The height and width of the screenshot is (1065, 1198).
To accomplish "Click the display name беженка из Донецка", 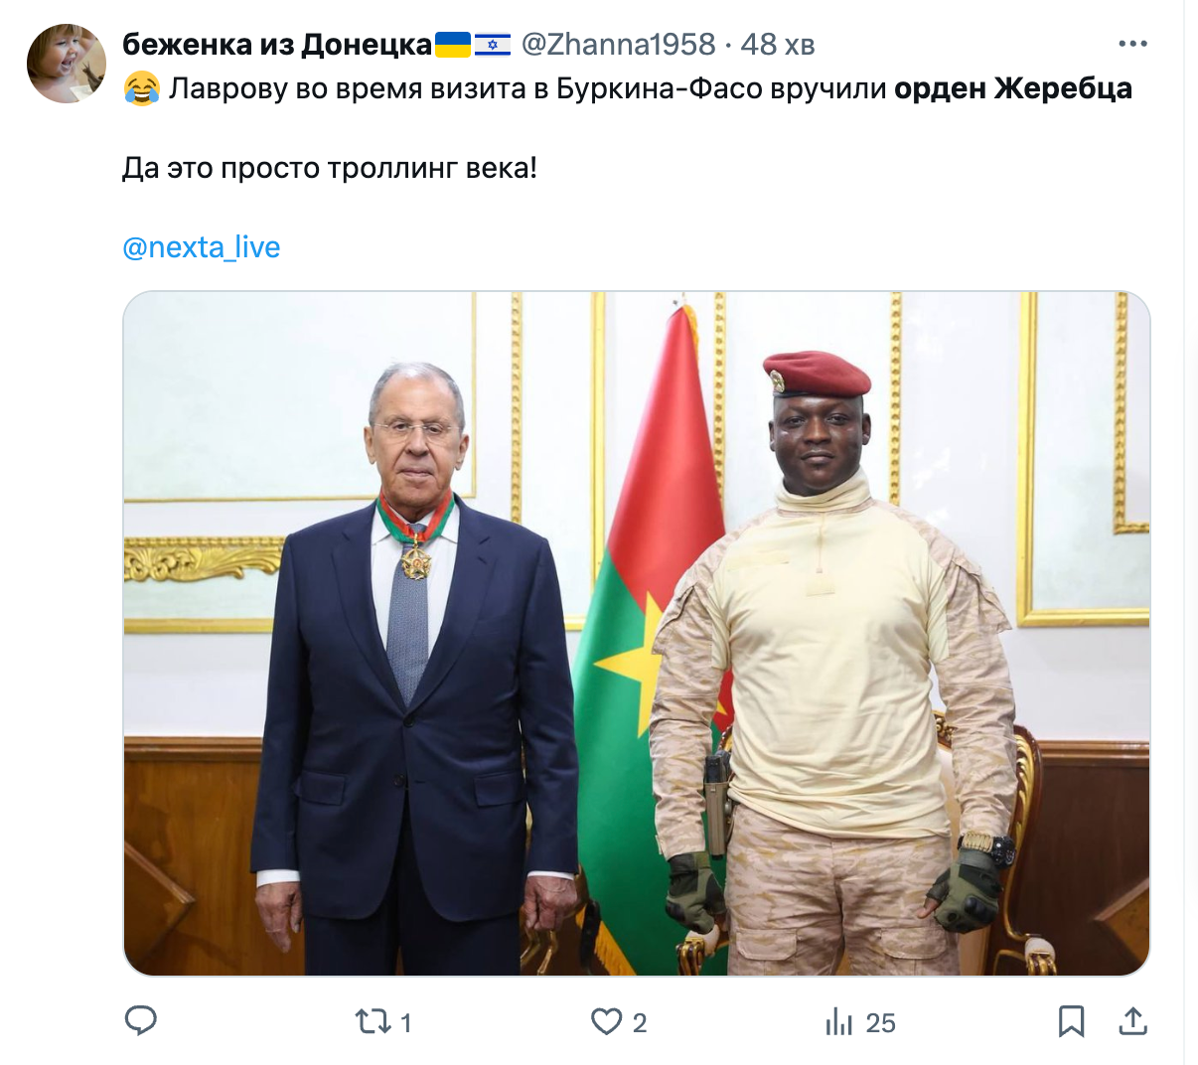I will (277, 45).
